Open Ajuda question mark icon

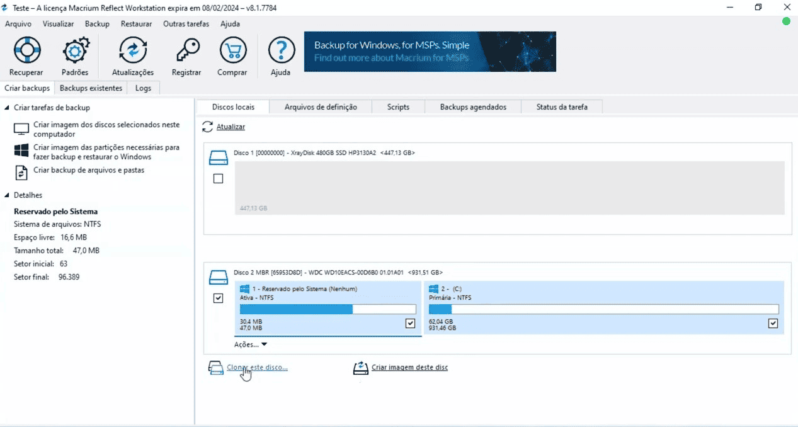281,50
